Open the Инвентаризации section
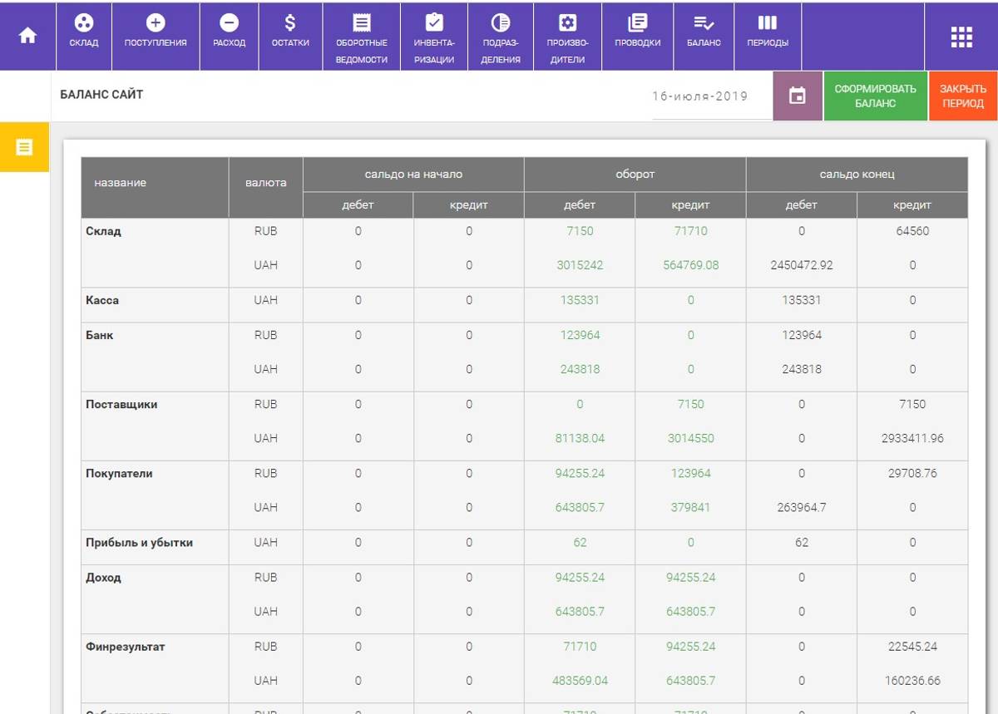998x714 pixels. click(x=434, y=36)
